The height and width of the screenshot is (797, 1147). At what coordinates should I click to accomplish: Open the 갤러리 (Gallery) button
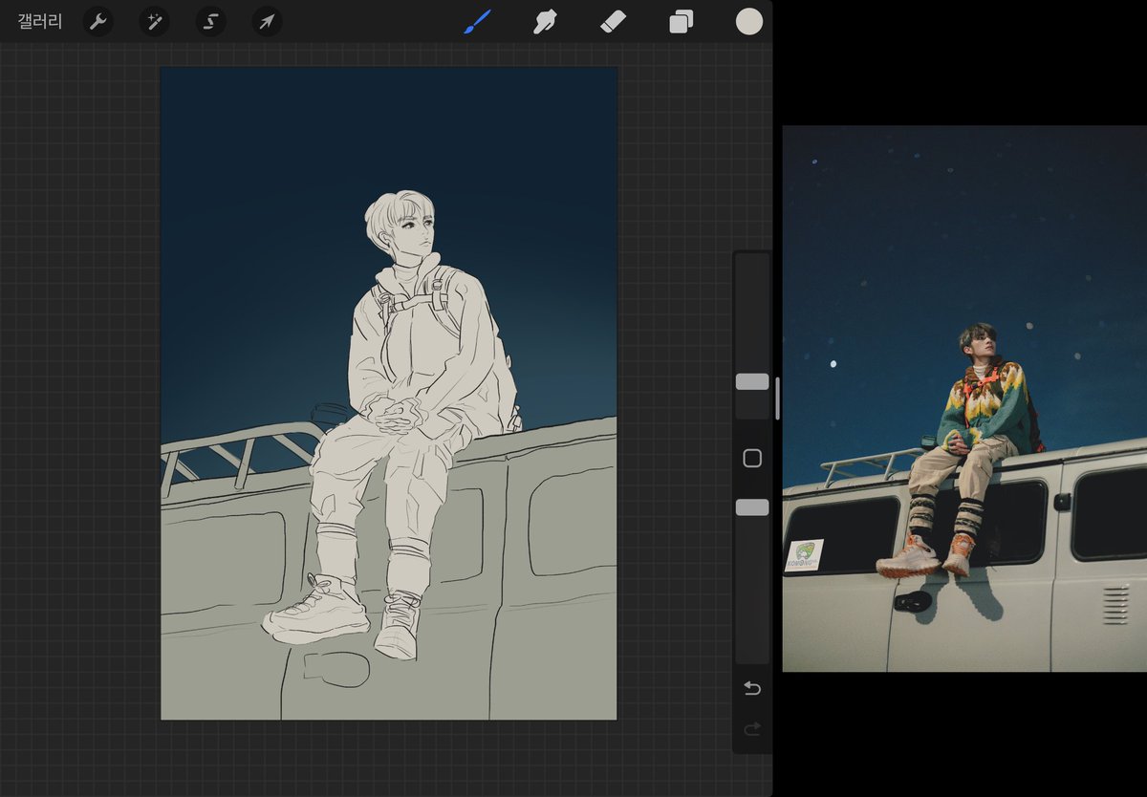tap(40, 21)
